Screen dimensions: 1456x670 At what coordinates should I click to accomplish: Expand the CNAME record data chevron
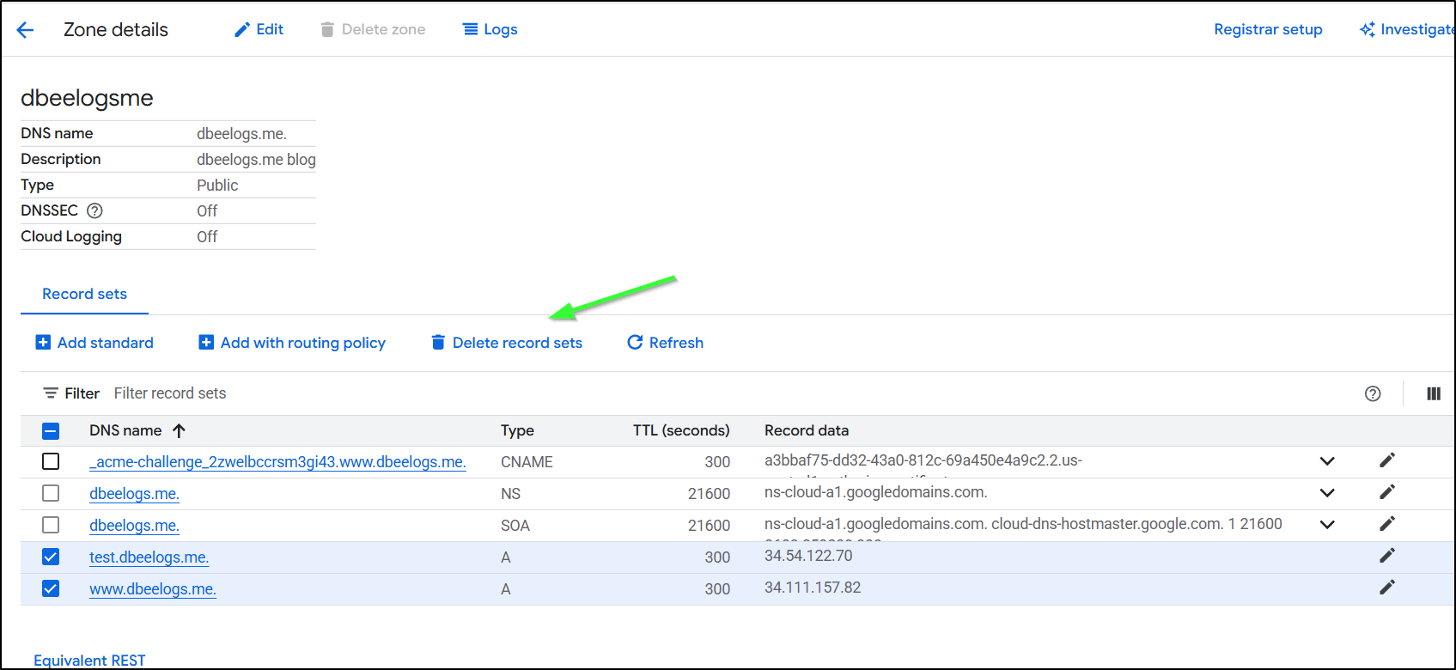1326,461
